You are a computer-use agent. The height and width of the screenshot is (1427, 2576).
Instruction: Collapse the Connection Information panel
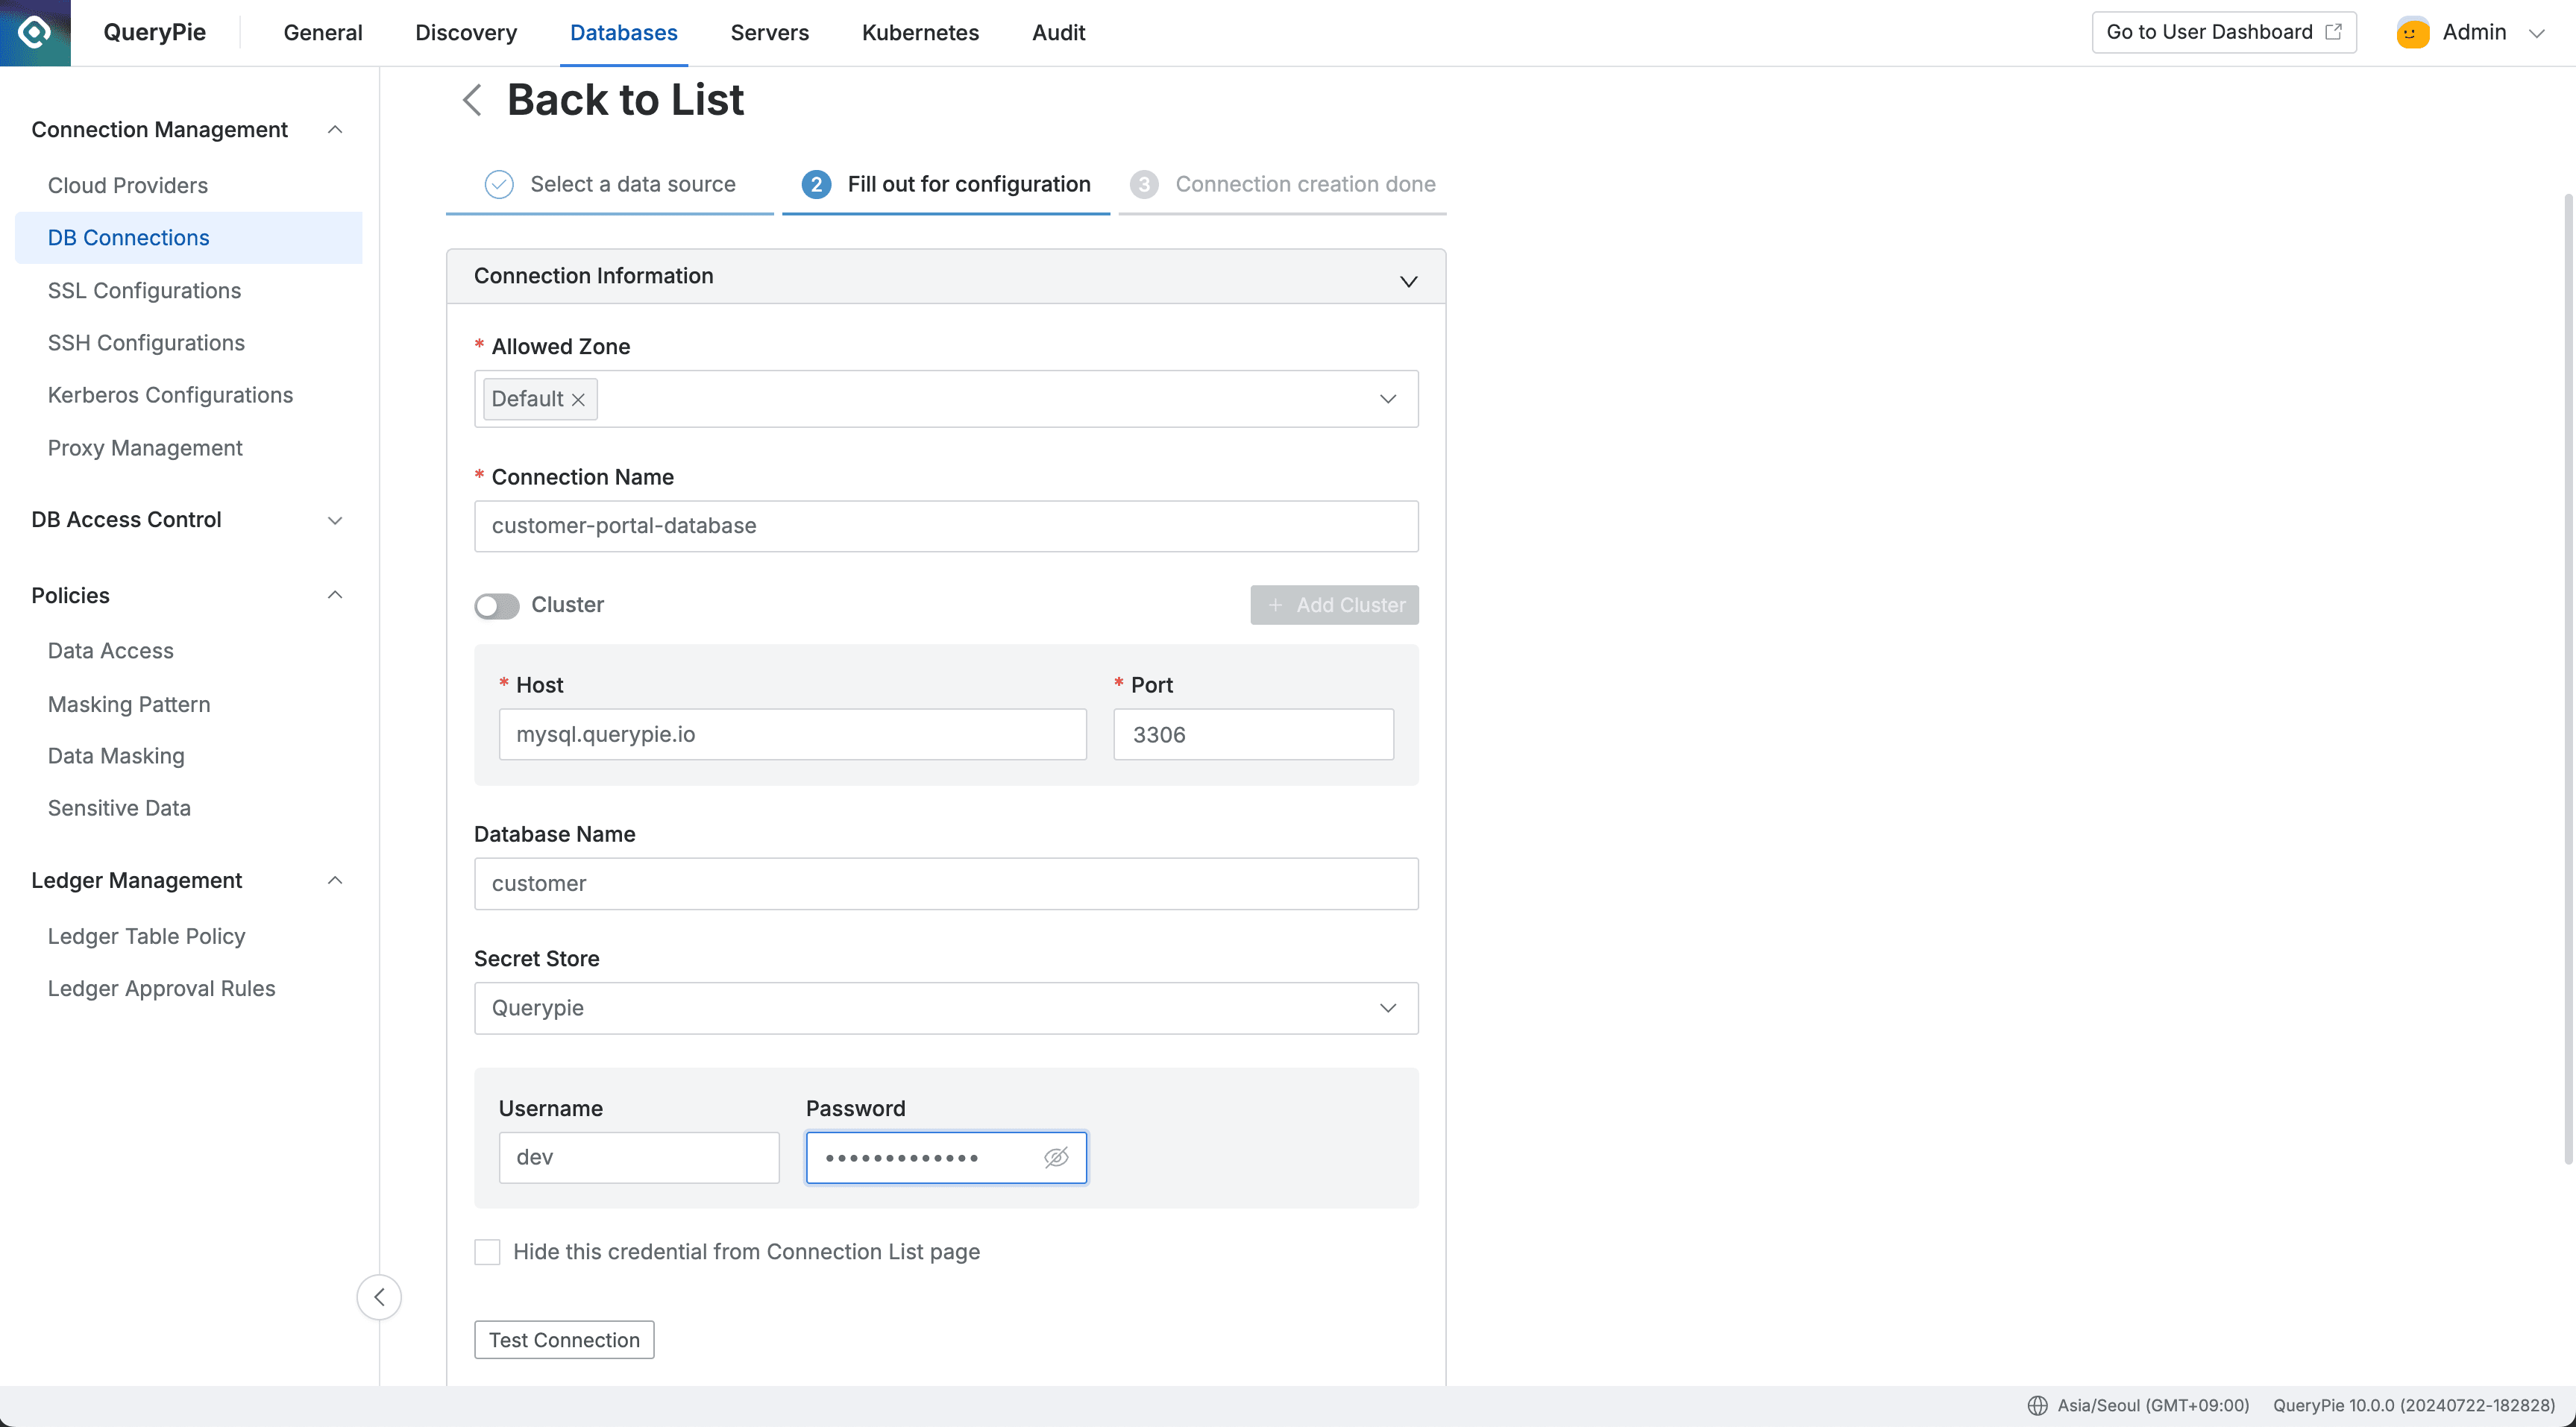[x=1408, y=280]
